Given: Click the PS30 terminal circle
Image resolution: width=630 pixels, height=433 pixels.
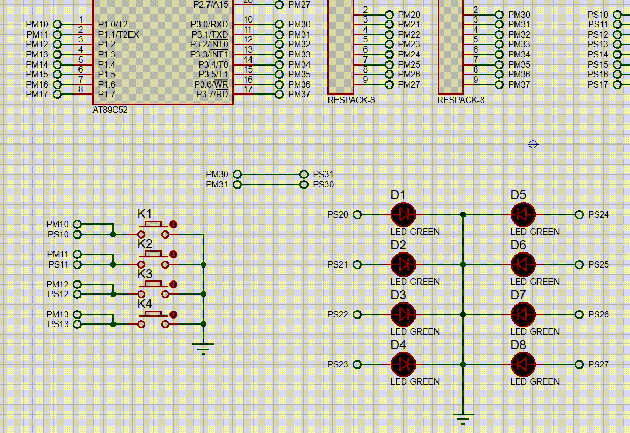Looking at the screenshot, I should coord(304,184).
